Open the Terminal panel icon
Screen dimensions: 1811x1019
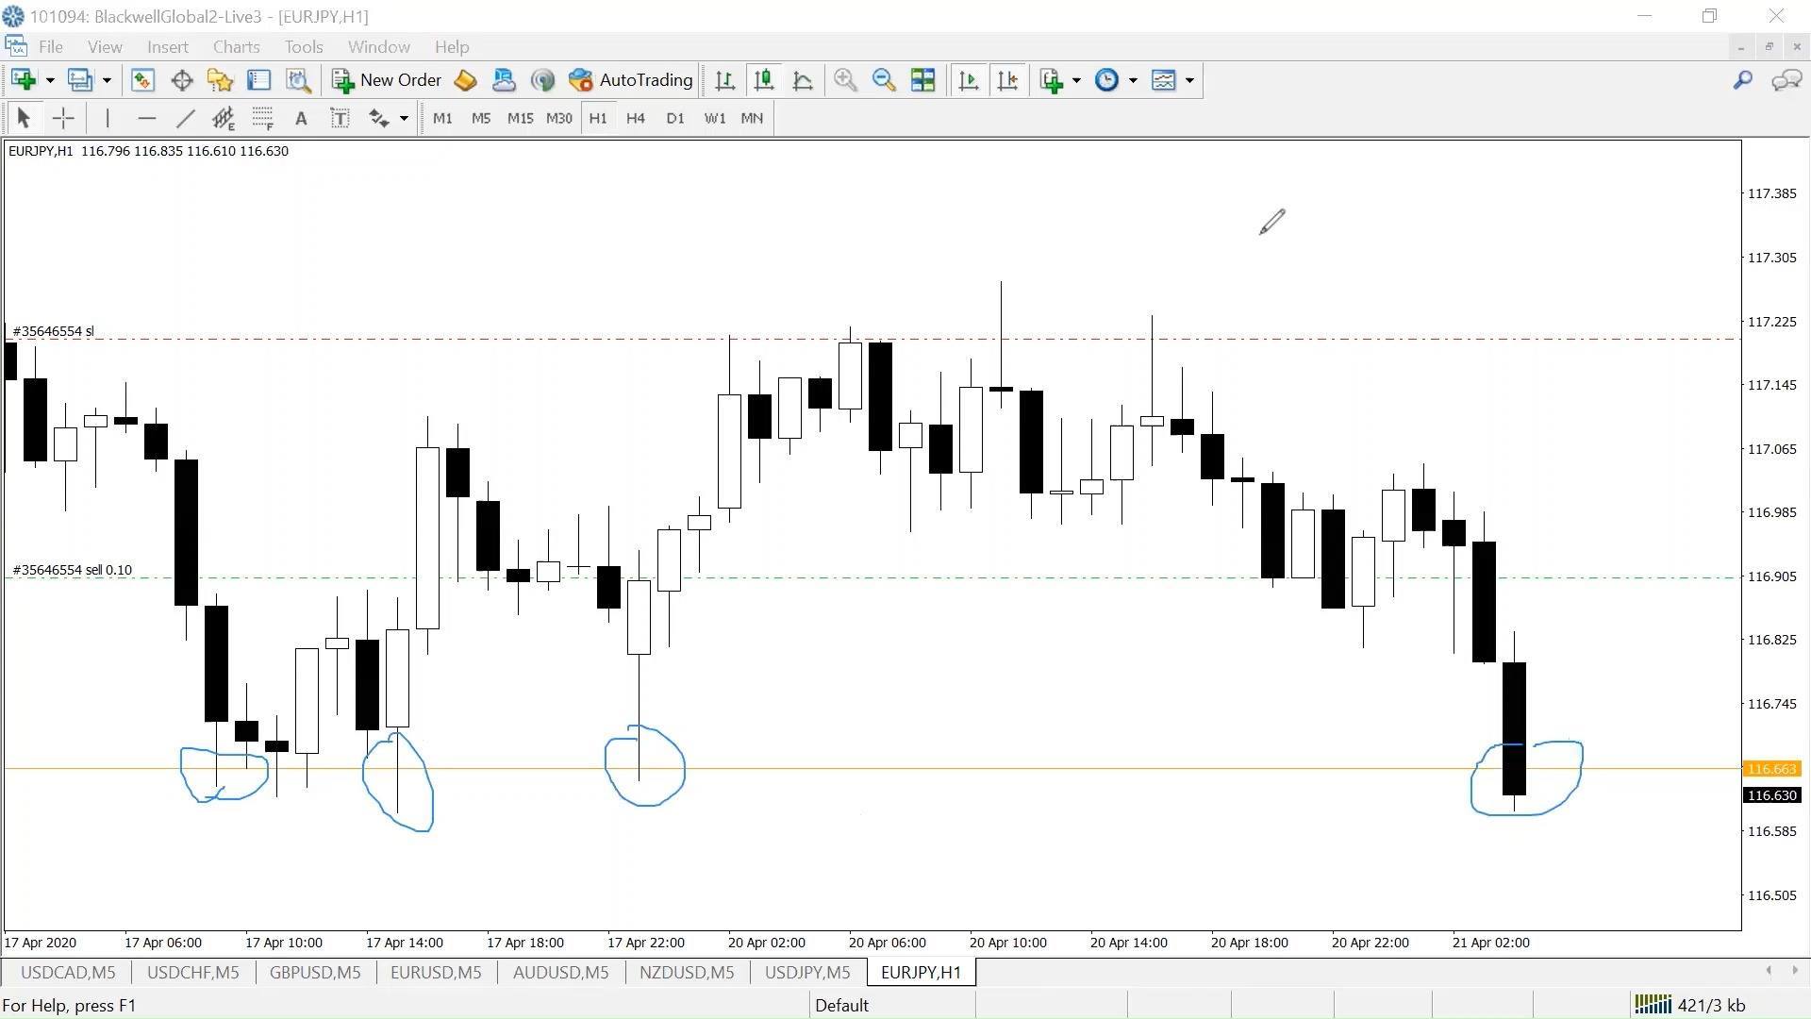pyautogui.click(x=259, y=80)
